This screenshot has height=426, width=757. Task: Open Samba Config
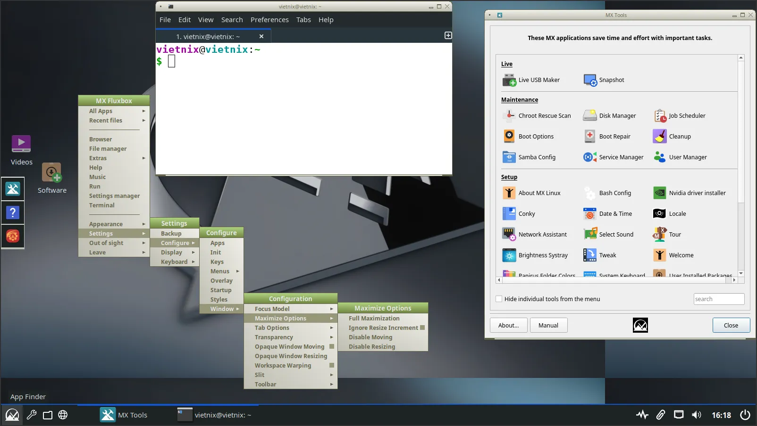point(529,157)
